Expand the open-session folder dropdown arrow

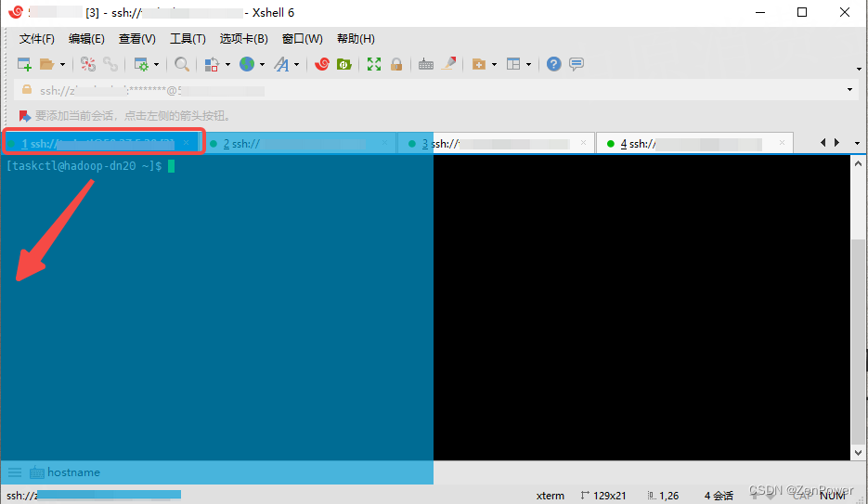click(62, 65)
